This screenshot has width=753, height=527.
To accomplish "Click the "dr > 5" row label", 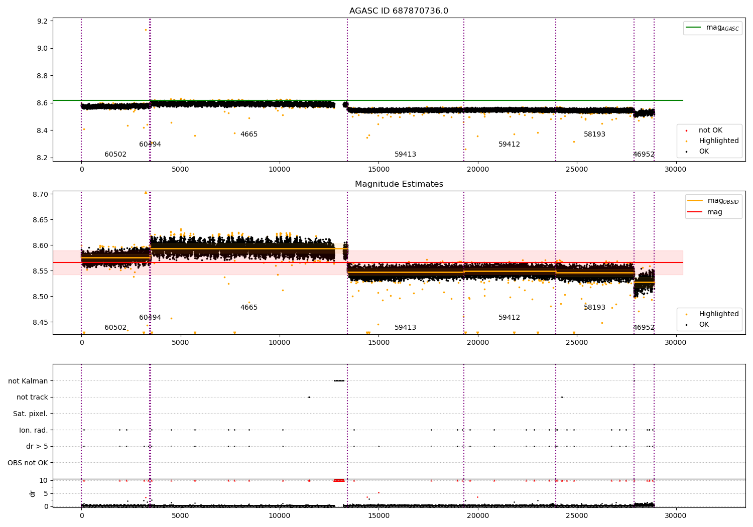I will (x=37, y=446).
